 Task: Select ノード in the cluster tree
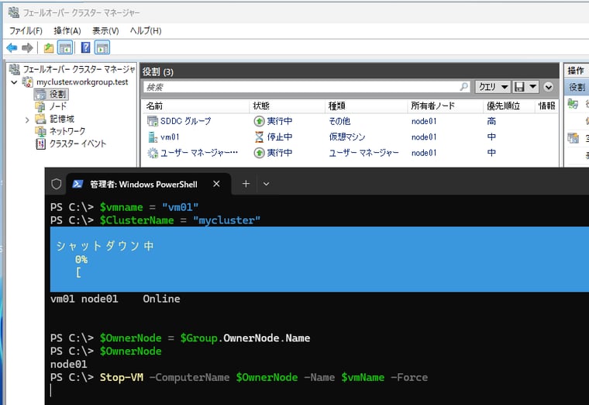tap(58, 106)
